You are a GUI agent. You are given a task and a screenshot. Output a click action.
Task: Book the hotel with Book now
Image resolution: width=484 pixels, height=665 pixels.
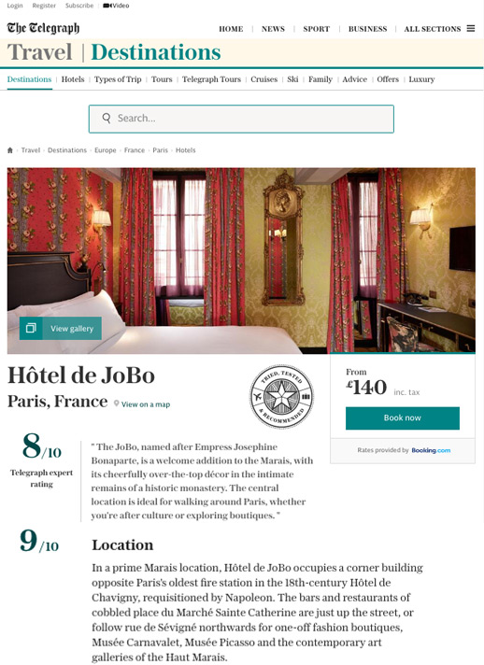pos(403,418)
